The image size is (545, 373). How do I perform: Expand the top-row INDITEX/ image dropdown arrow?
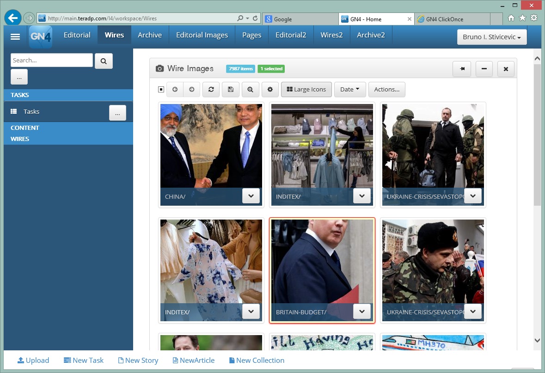tap(362, 196)
